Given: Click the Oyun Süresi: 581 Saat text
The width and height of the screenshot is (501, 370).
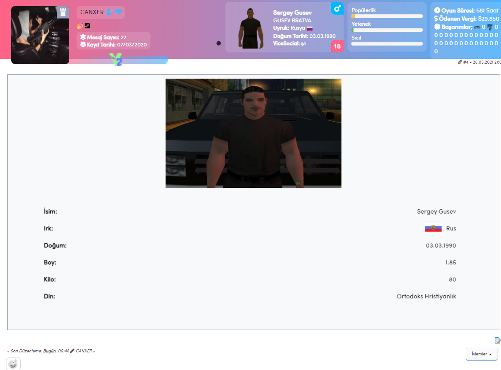Looking at the screenshot, I should 470,11.
